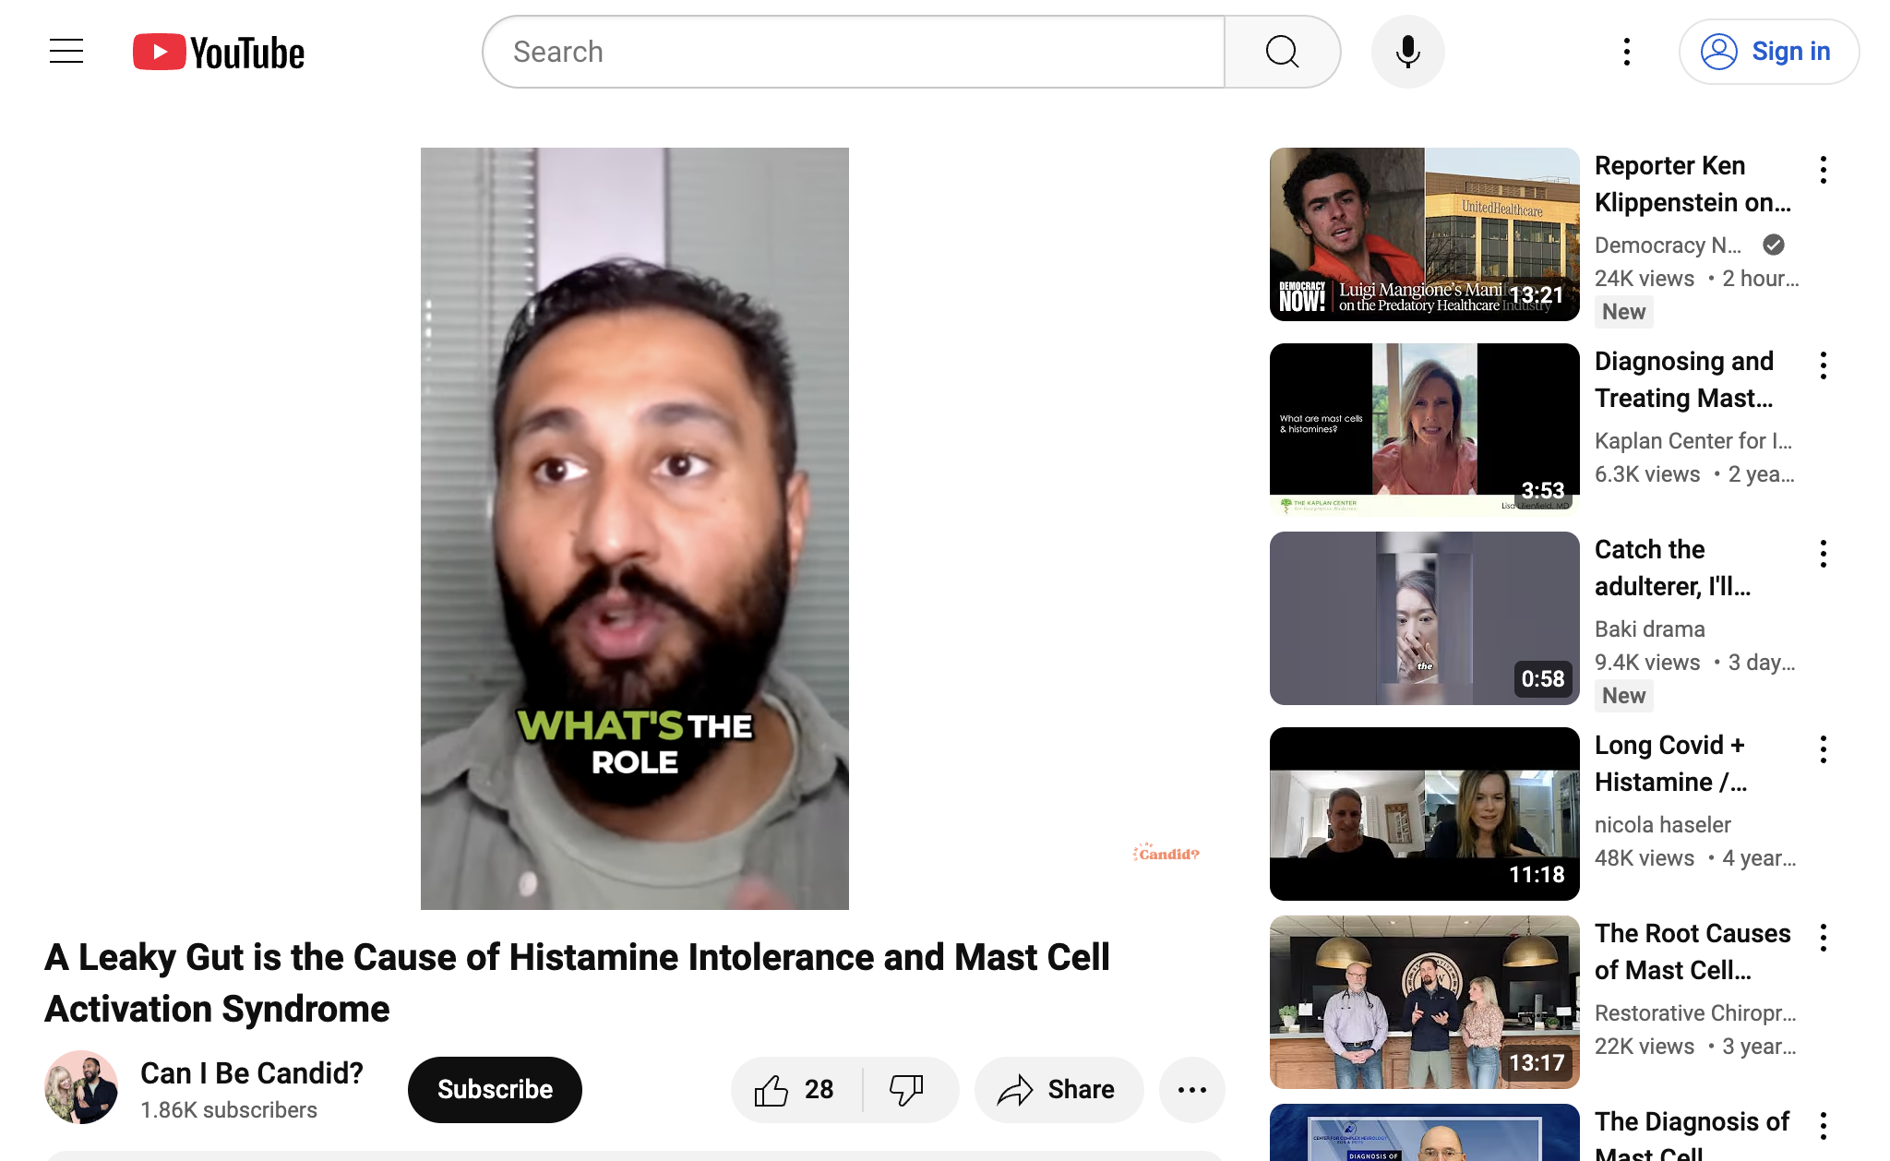Click New badge under Reporter Ken Klippenstein video

pos(1623,312)
